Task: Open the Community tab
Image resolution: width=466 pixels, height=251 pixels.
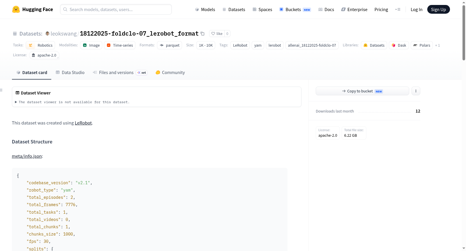Action: (x=170, y=73)
